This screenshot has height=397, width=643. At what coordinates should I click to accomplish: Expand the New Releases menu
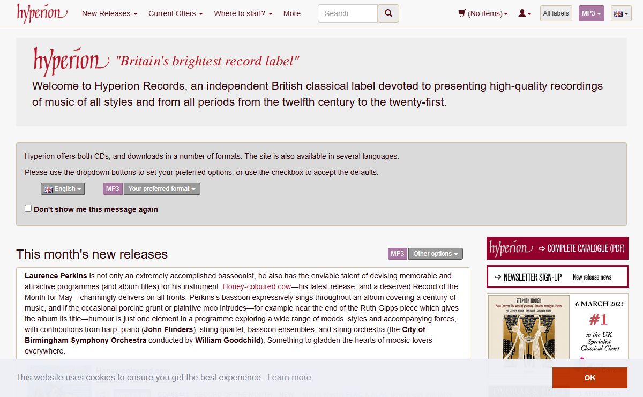tap(109, 13)
